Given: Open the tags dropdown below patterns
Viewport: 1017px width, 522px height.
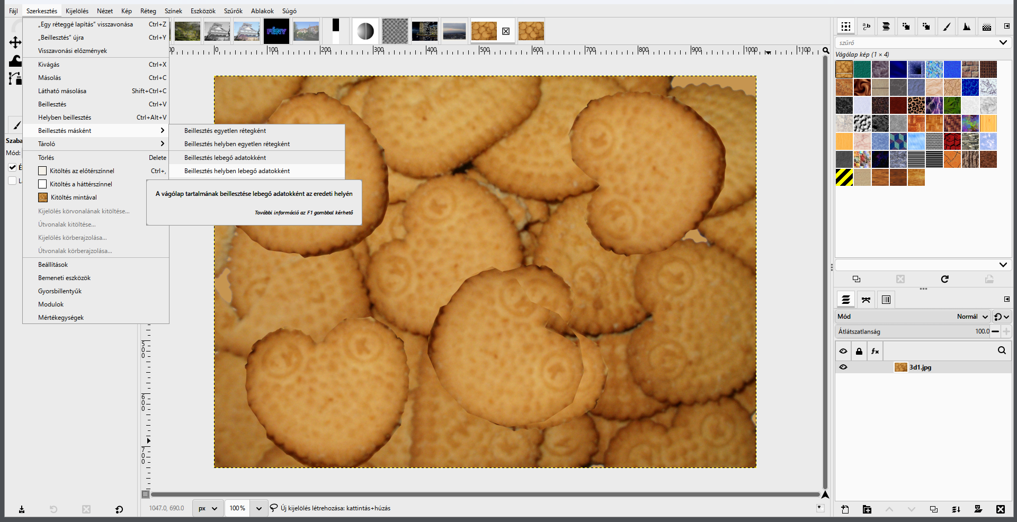Looking at the screenshot, I should pyautogui.click(x=1003, y=265).
